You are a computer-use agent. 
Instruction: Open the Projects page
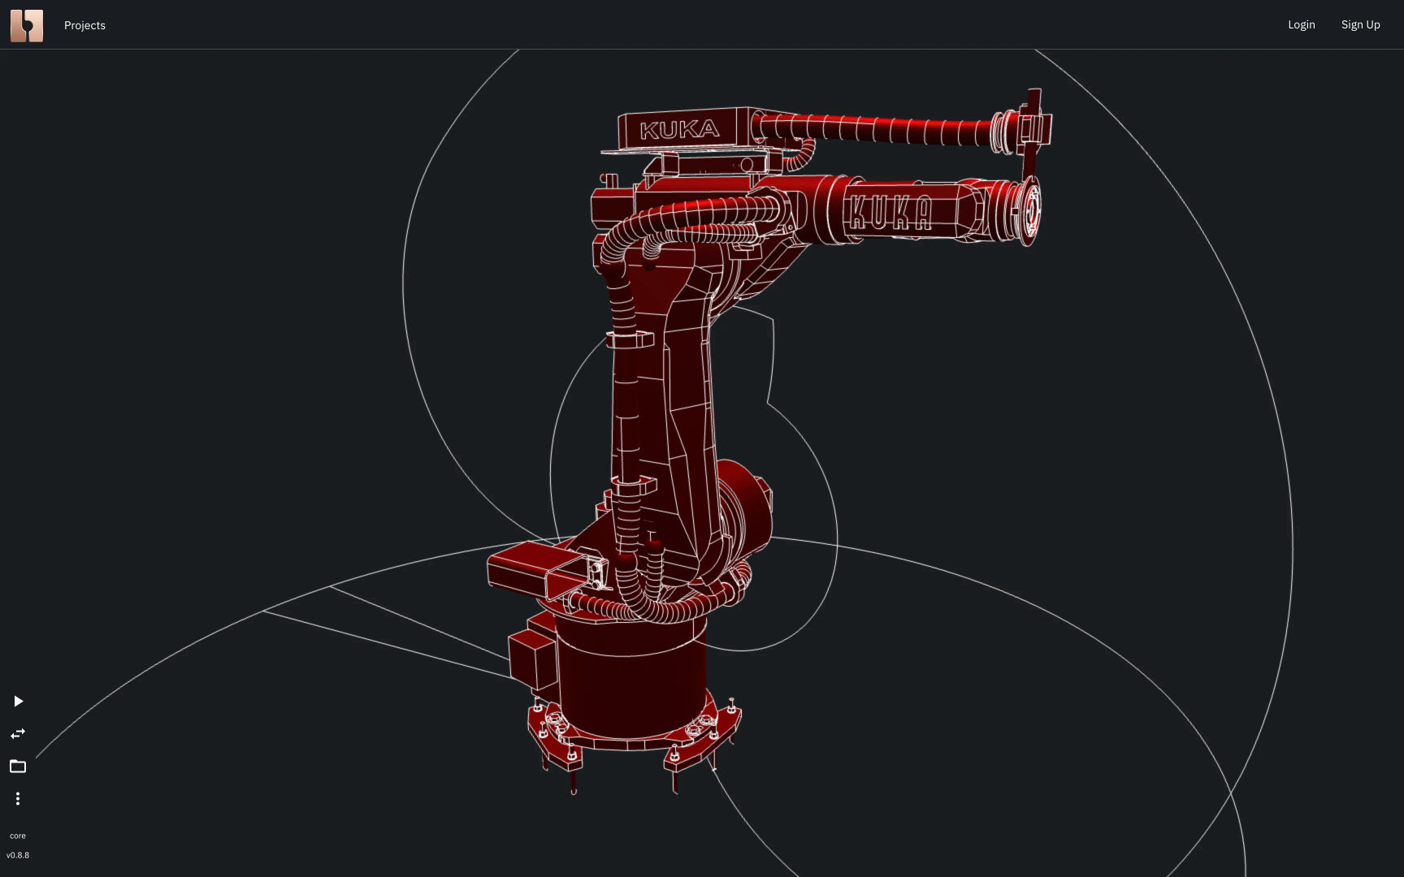(x=84, y=25)
